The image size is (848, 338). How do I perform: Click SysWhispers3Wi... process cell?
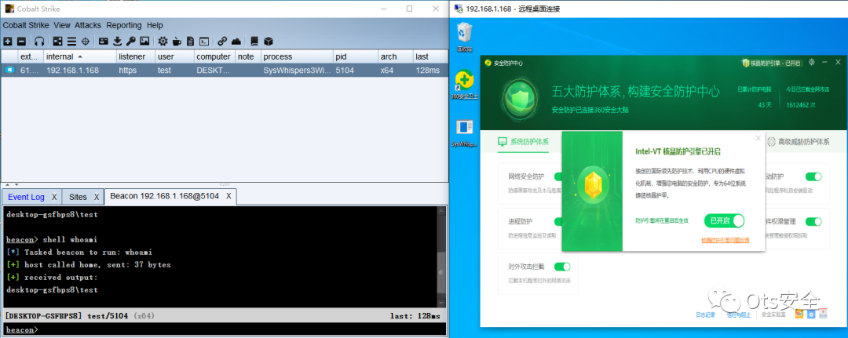tap(296, 71)
